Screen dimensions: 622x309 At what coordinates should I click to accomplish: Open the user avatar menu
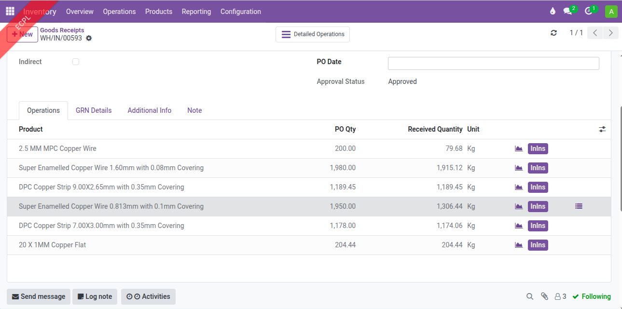(611, 12)
